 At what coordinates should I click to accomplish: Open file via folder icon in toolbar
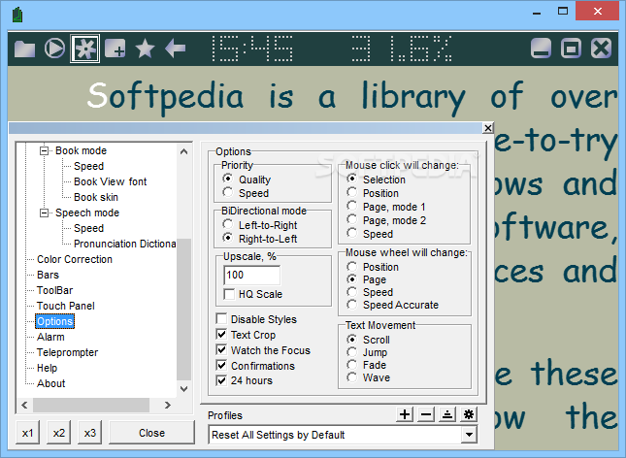point(25,49)
